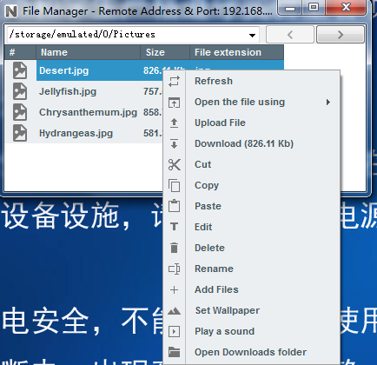Click the Edit T icon

click(174, 227)
